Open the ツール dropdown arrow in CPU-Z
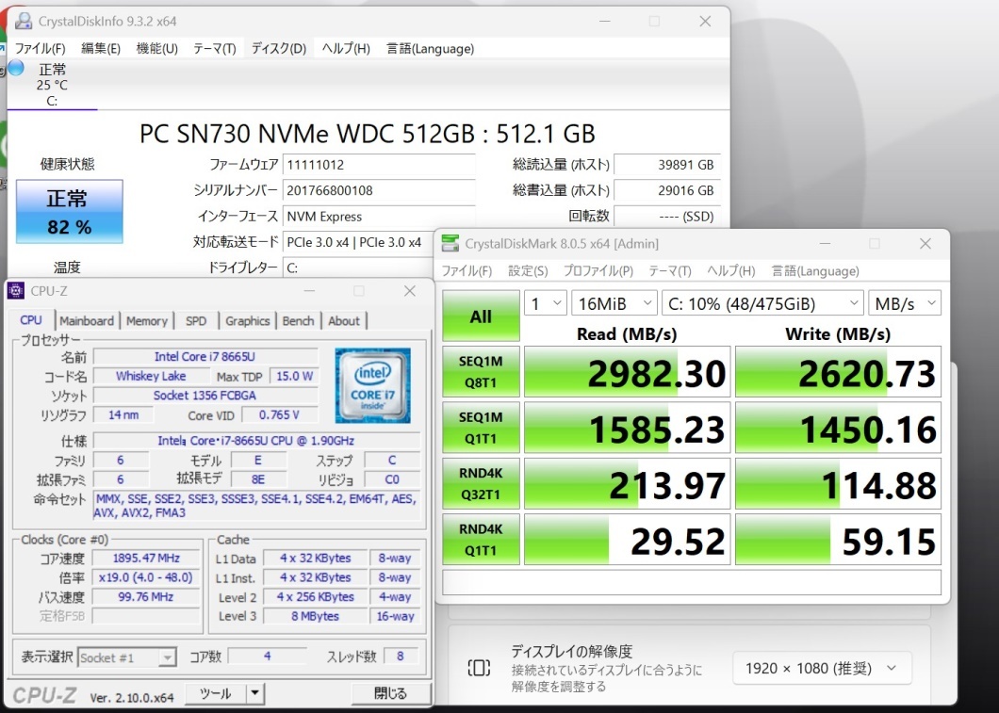Screen dimensions: 999x713 tap(254, 693)
